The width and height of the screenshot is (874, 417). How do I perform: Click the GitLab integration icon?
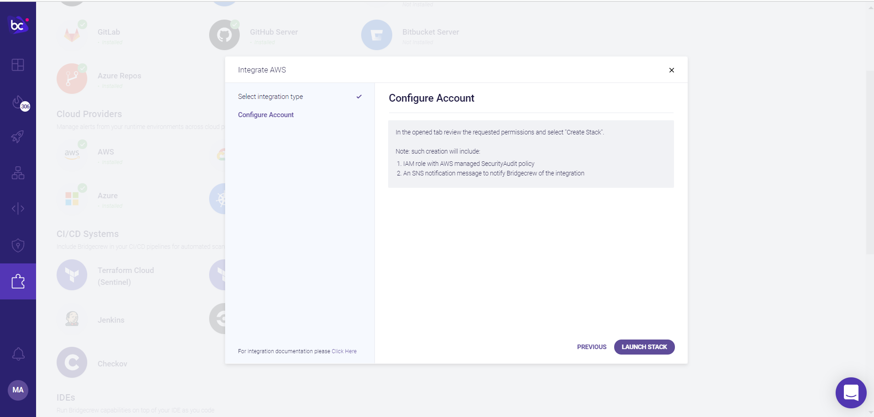72,35
